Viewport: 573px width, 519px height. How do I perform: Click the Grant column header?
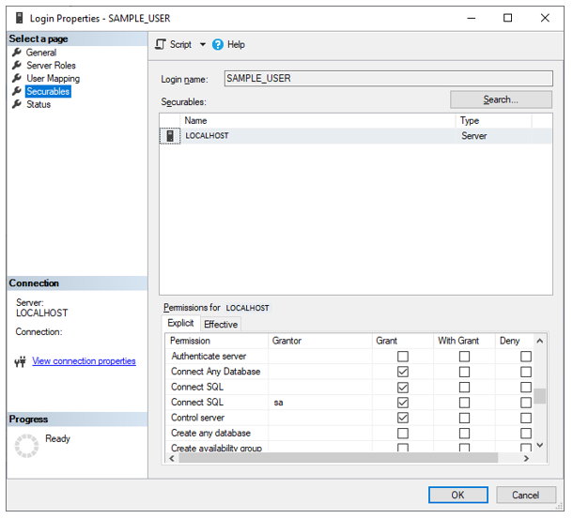[x=403, y=341]
